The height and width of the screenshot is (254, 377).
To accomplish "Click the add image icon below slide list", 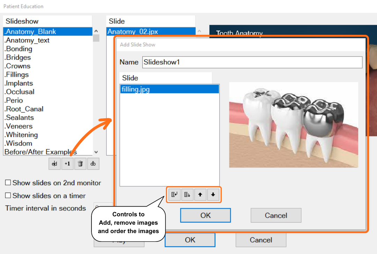I will [175, 195].
